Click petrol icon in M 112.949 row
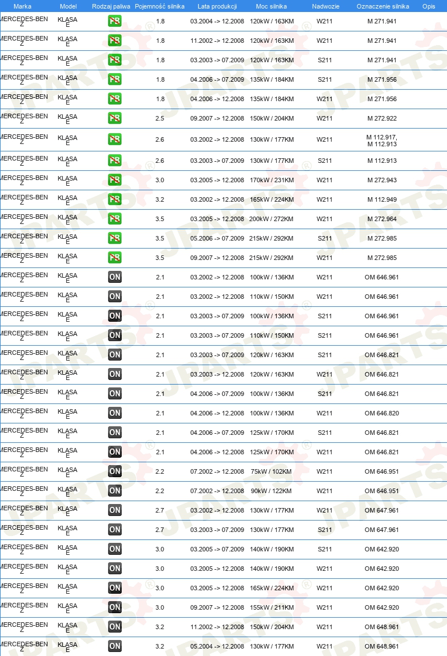 click(115, 199)
